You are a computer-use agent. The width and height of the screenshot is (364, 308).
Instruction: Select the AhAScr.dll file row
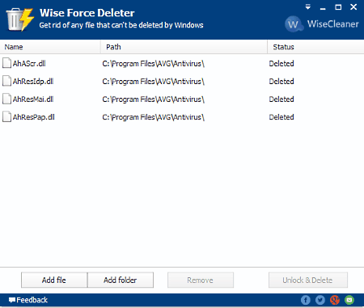pyautogui.click(x=182, y=64)
